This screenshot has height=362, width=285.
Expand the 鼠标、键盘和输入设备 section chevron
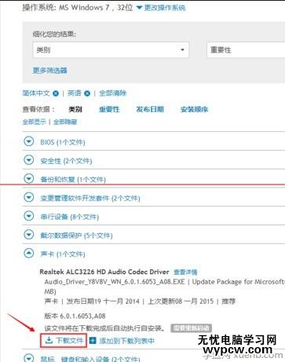29,357
